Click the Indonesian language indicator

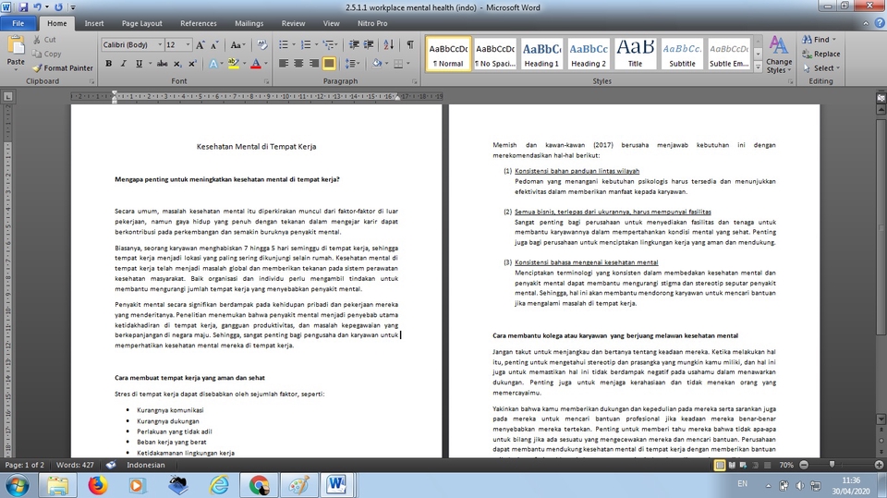(x=145, y=465)
